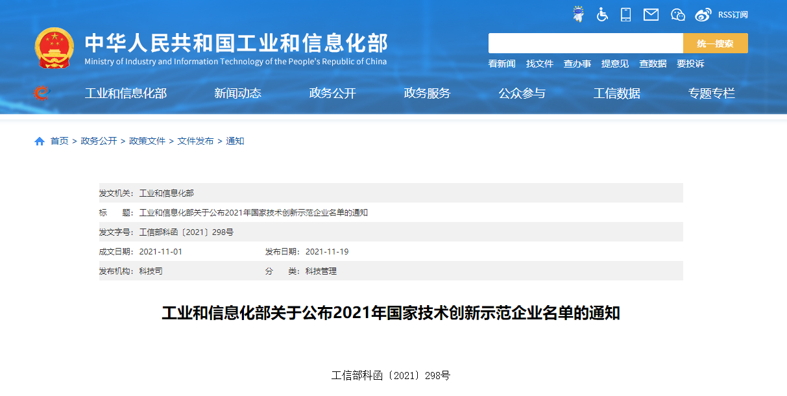The width and height of the screenshot is (787, 396).
Task: Click the home icon in breadcrumb
Action: pyautogui.click(x=40, y=141)
